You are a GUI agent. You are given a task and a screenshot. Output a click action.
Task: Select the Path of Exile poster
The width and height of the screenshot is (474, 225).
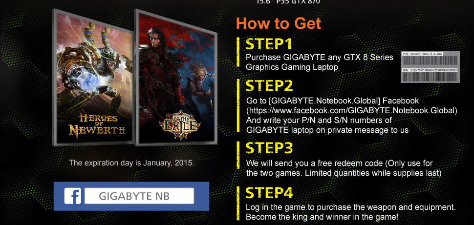(176, 78)
